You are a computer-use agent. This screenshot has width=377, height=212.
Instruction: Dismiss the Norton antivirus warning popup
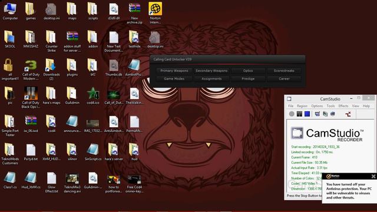point(373,177)
